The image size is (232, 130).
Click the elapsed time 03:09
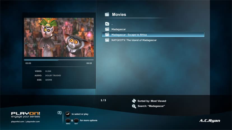28,63
